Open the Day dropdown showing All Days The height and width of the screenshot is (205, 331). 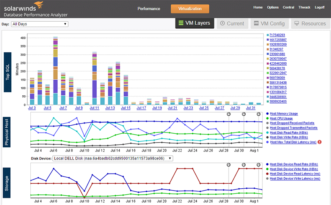[x=40, y=24]
